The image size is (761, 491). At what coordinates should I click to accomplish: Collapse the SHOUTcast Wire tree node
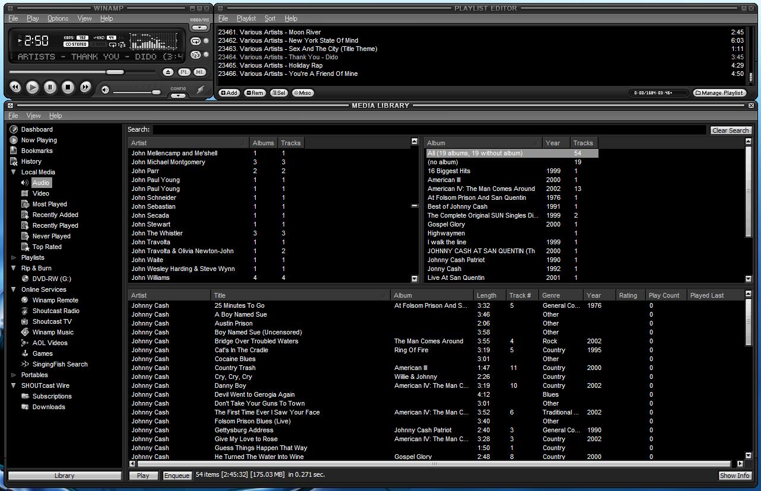pos(14,385)
